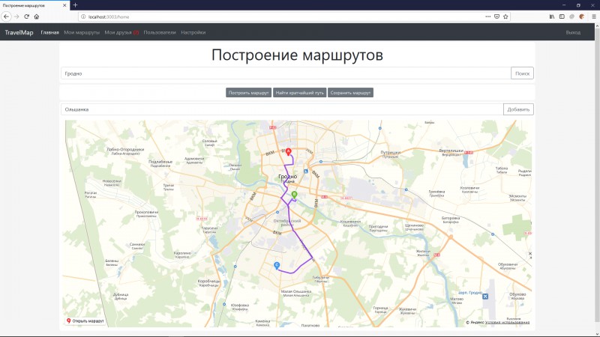The height and width of the screenshot is (337, 600).
Task: Click the Гродно city label on the map
Action: tap(288, 177)
